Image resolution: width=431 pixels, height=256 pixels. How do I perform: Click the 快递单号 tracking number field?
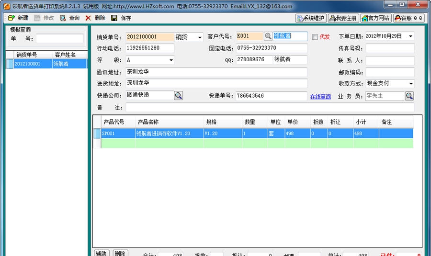coord(272,96)
